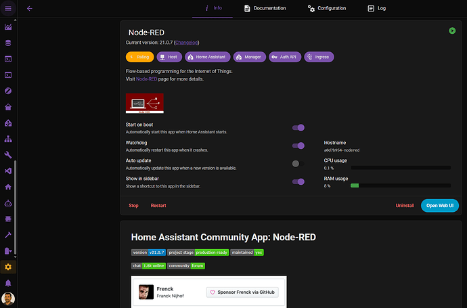Screen dimensions: 467x308
Task: Enable the Auto update switch
Action: tap(298, 164)
